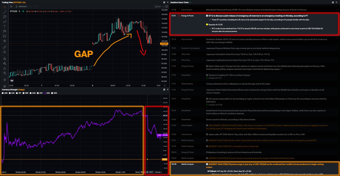Click the CAD 22.35 value label

pos(163,135)
